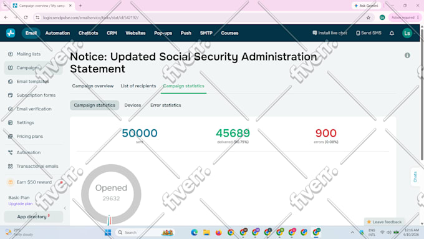Click the Send SMS phone icon

click(x=358, y=33)
